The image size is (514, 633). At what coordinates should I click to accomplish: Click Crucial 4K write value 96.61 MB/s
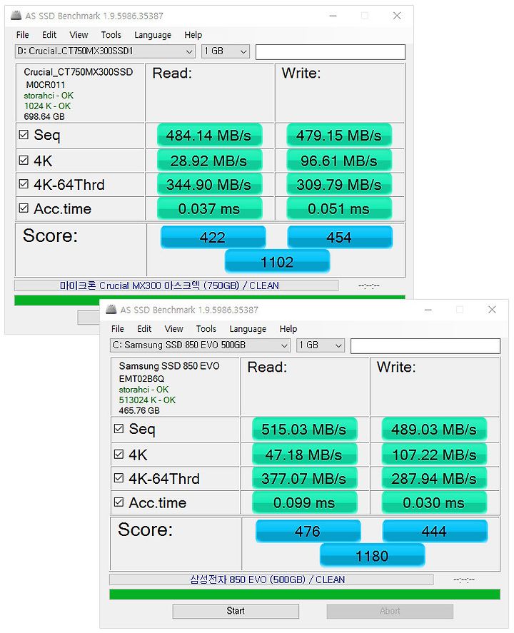pyautogui.click(x=339, y=161)
